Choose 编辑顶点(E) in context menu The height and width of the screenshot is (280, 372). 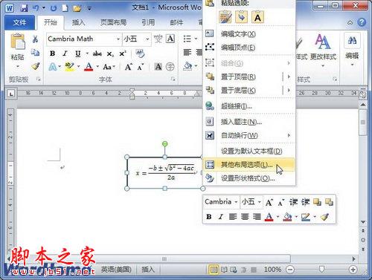pyautogui.click(x=249, y=48)
